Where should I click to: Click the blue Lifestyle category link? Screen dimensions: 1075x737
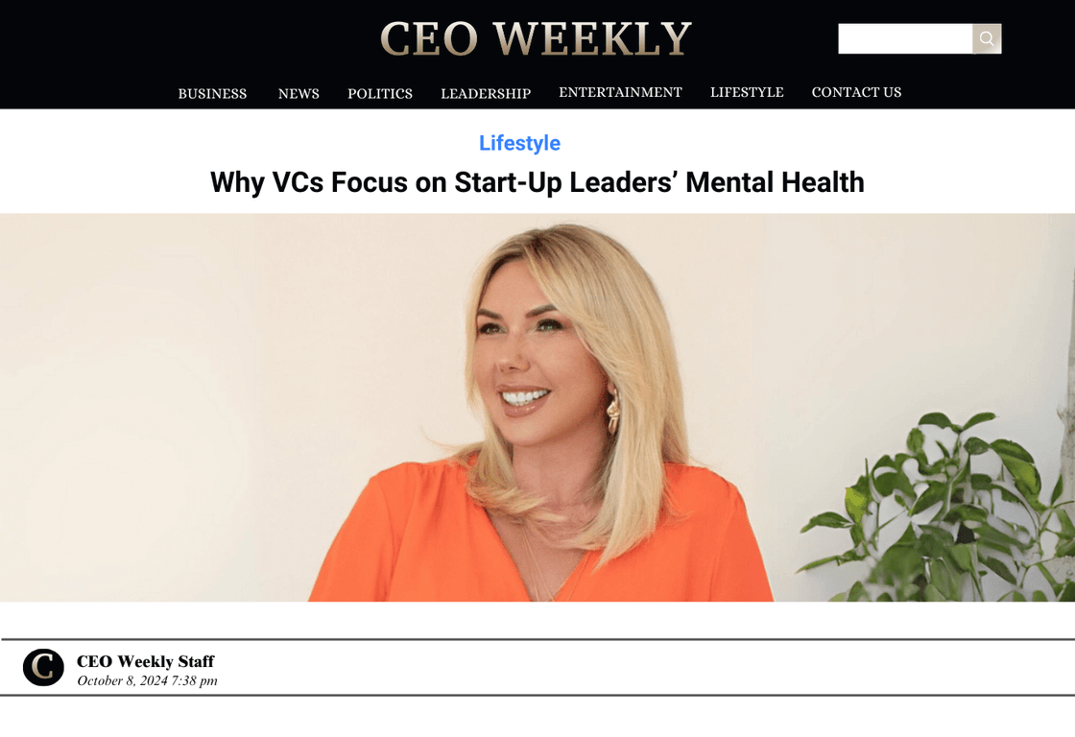pos(519,143)
